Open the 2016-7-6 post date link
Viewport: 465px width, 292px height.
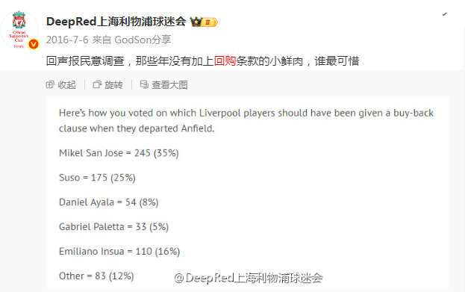tap(67, 40)
